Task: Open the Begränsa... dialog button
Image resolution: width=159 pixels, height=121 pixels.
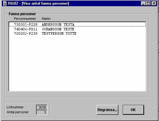Action: pos(108,110)
